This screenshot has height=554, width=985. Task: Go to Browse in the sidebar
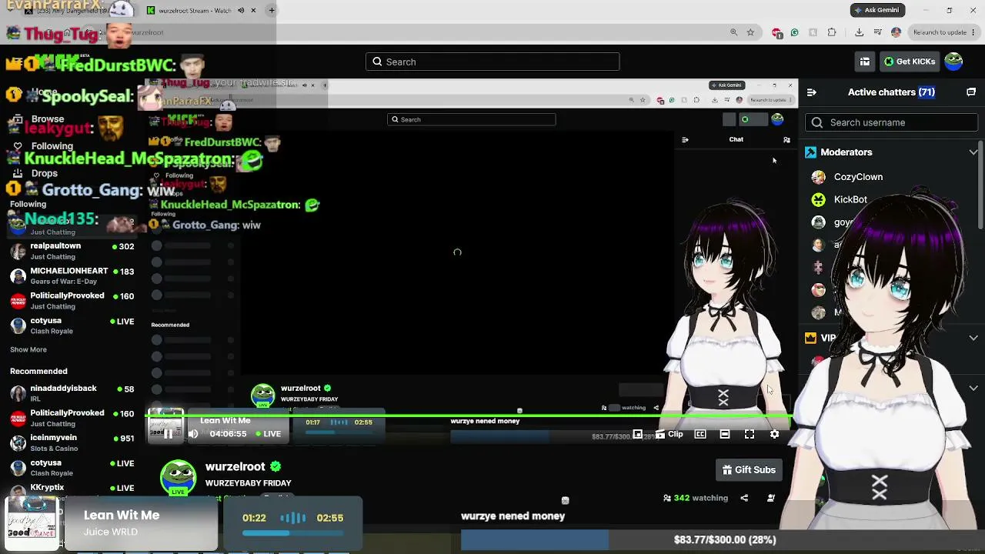[47, 119]
